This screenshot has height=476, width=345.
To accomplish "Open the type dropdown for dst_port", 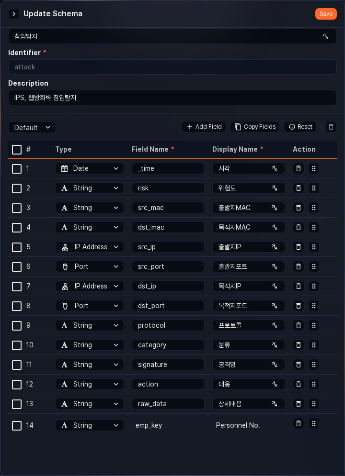I will pyautogui.click(x=89, y=306).
